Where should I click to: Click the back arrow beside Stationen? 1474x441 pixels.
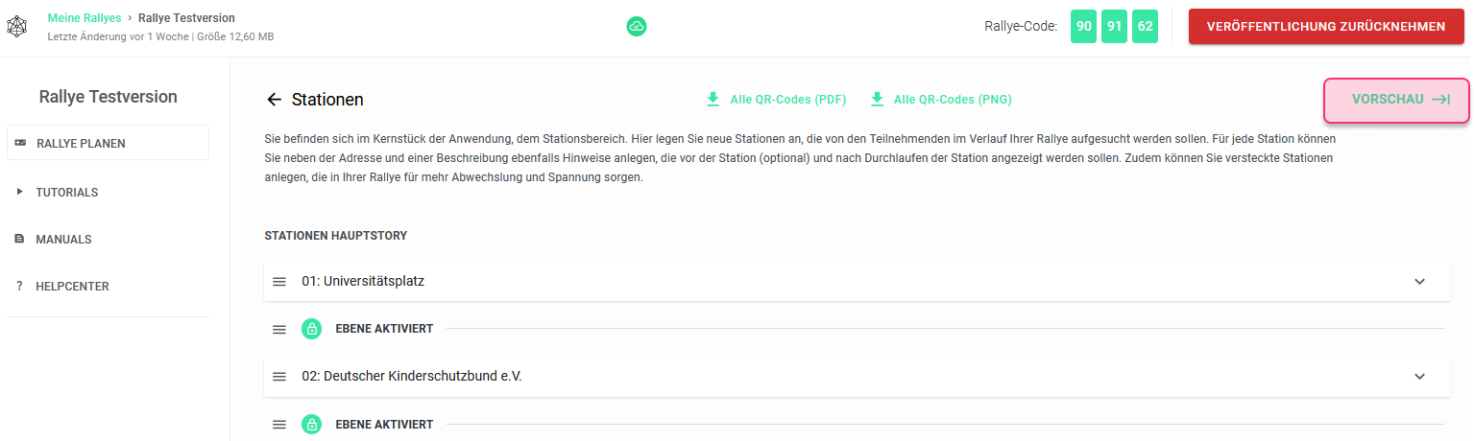pyautogui.click(x=275, y=100)
